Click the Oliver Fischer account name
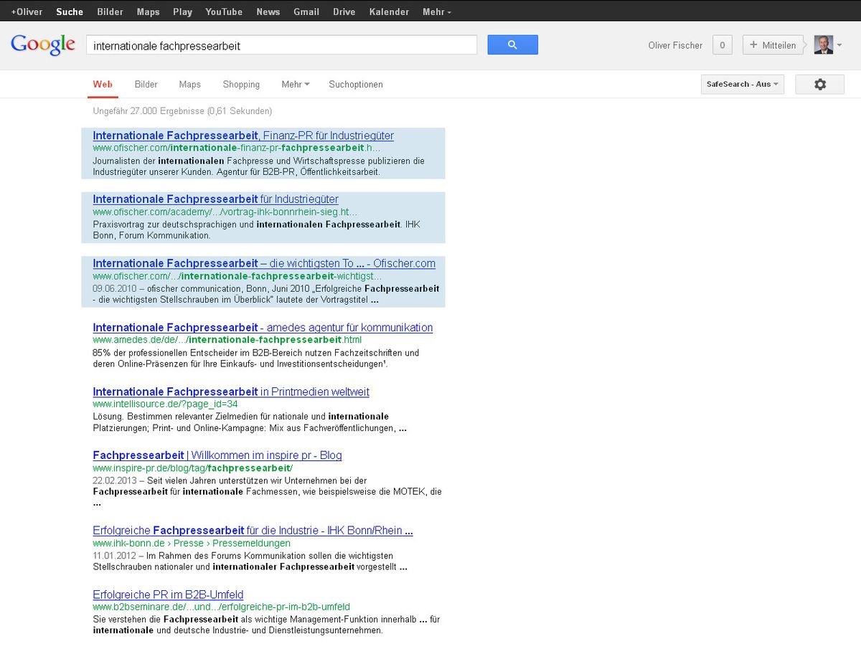861x649 pixels. (675, 45)
